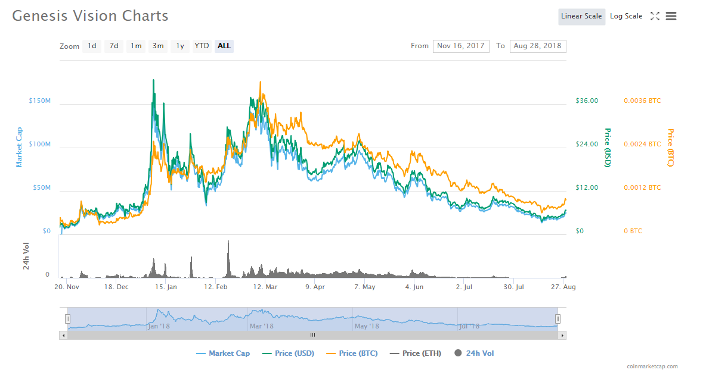Click the $100M market cap axis label
The width and height of the screenshot is (703, 379).
(40, 144)
